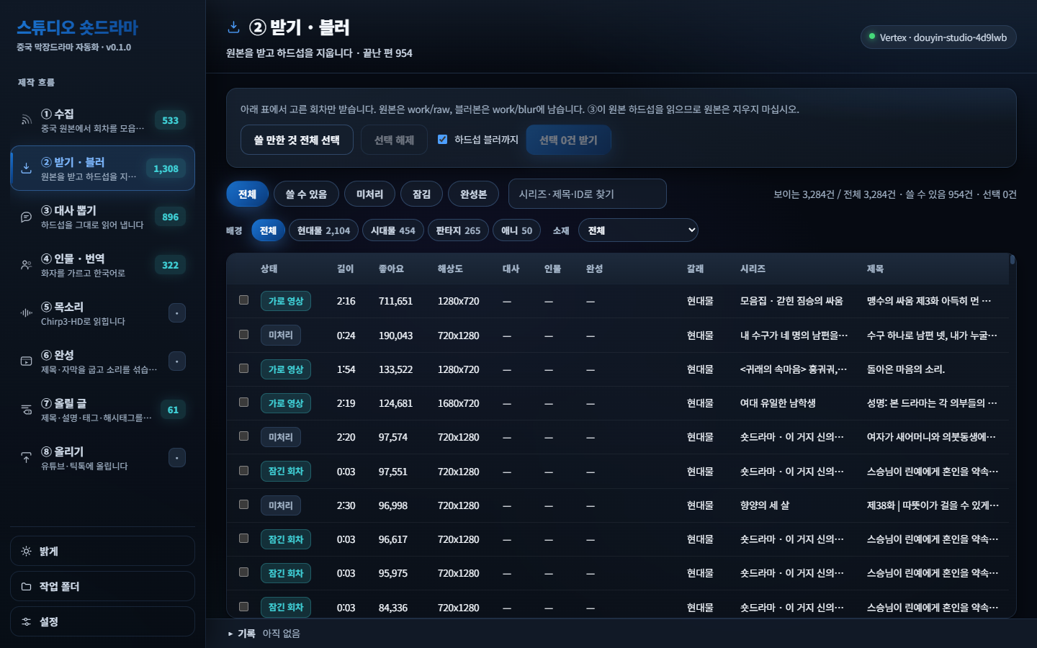Select the checkbox of the 향양의 세 살 row
The height and width of the screenshot is (648, 1037).
point(243,505)
